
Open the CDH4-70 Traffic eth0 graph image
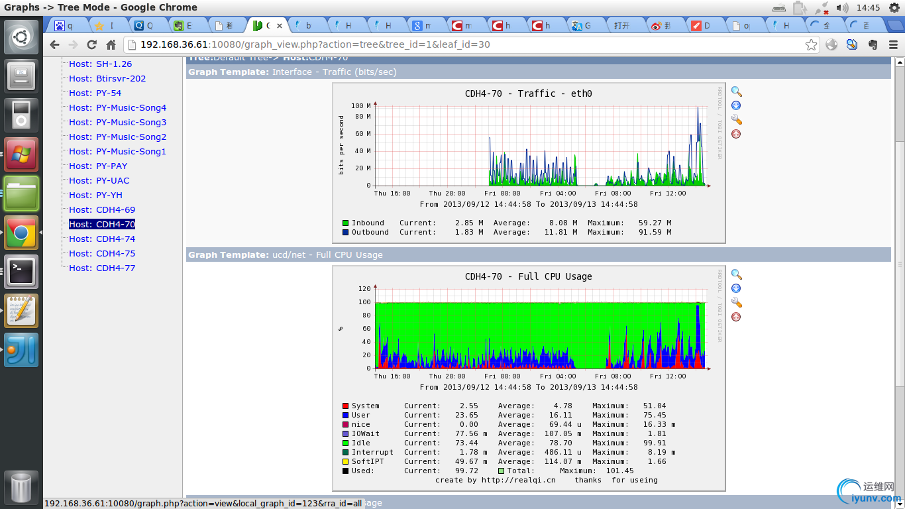click(529, 163)
